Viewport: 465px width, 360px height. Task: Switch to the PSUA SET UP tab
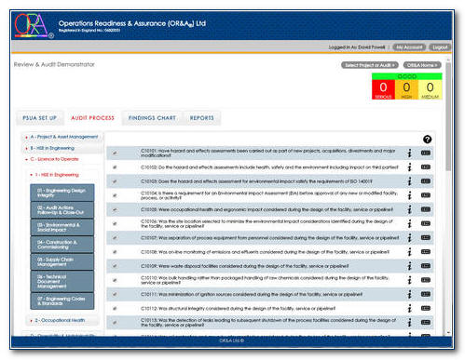(39, 118)
